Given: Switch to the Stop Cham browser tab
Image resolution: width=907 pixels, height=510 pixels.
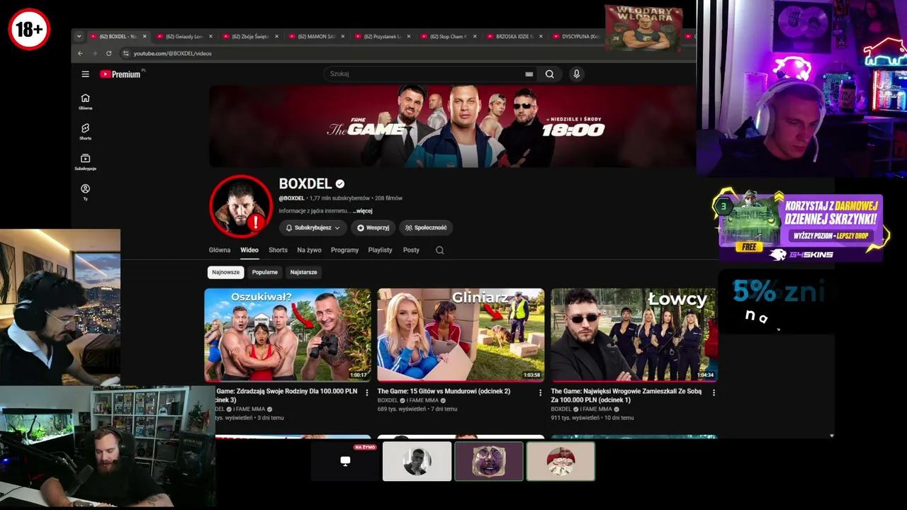Looking at the screenshot, I should pyautogui.click(x=447, y=36).
